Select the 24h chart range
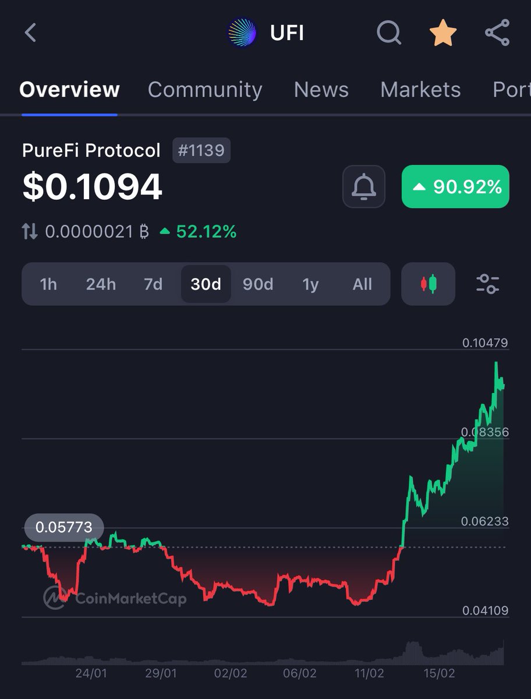The height and width of the screenshot is (699, 531). 101,284
